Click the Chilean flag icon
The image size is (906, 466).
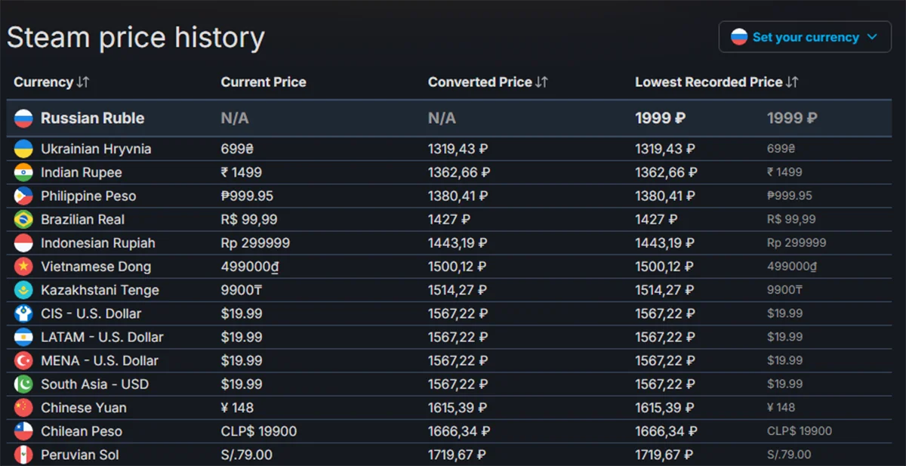point(23,431)
